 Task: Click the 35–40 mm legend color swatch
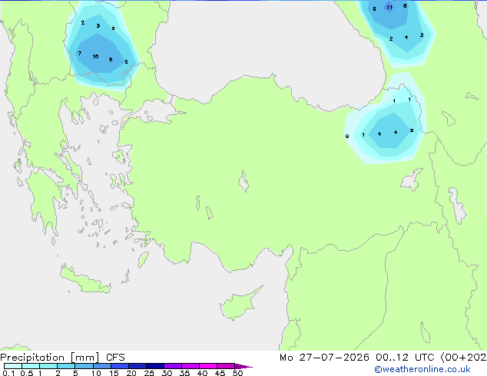click(190, 366)
